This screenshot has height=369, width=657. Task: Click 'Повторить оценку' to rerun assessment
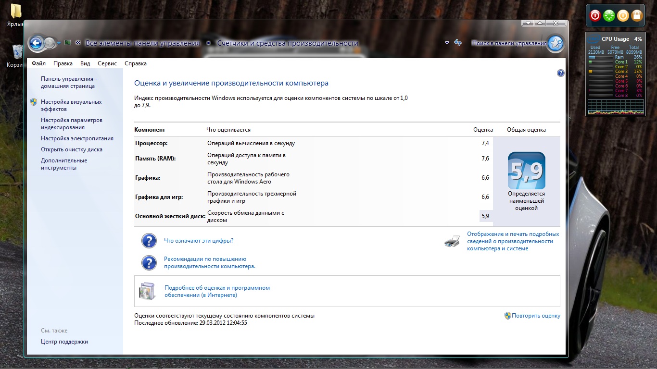[536, 316]
